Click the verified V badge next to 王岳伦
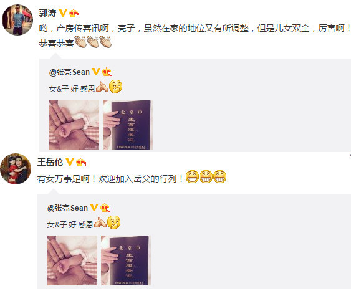This screenshot has width=351, height=291. point(70,162)
